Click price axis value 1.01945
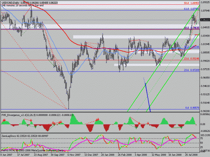 205,44
